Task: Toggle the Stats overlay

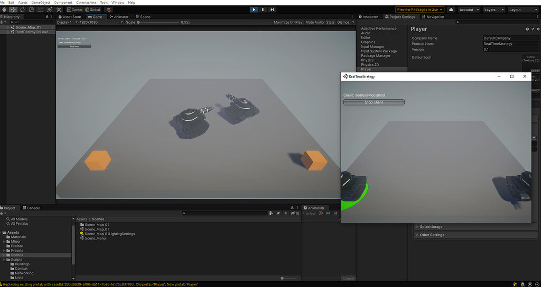Action: (x=330, y=23)
